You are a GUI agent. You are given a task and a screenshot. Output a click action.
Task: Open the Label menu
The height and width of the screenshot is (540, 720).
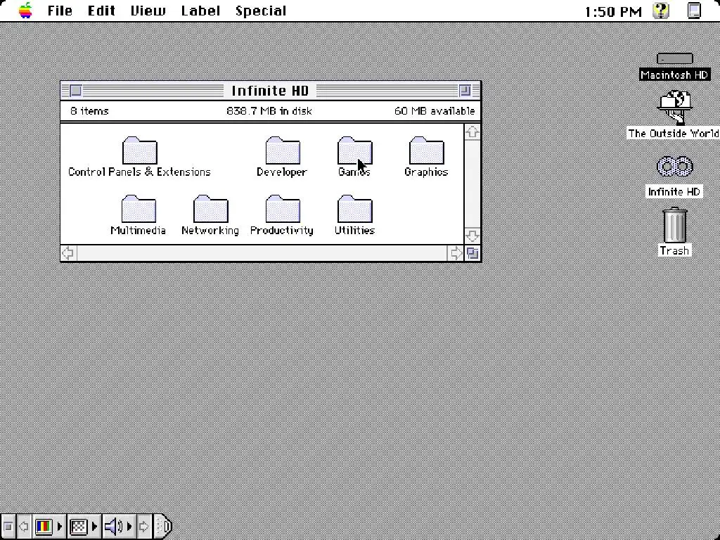(x=200, y=11)
